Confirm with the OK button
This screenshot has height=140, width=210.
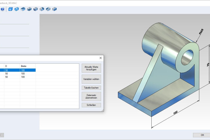pos(202,135)
